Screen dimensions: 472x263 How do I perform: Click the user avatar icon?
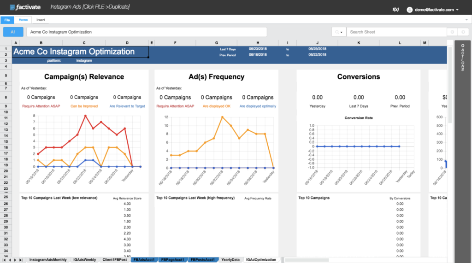pyautogui.click(x=409, y=10)
